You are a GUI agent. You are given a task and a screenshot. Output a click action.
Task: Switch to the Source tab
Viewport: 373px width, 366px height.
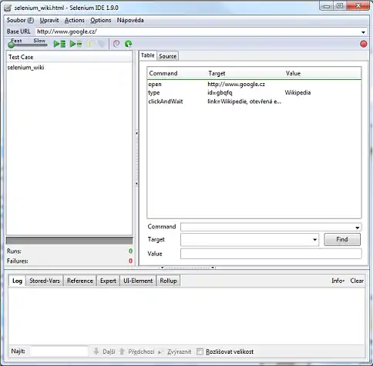167,56
